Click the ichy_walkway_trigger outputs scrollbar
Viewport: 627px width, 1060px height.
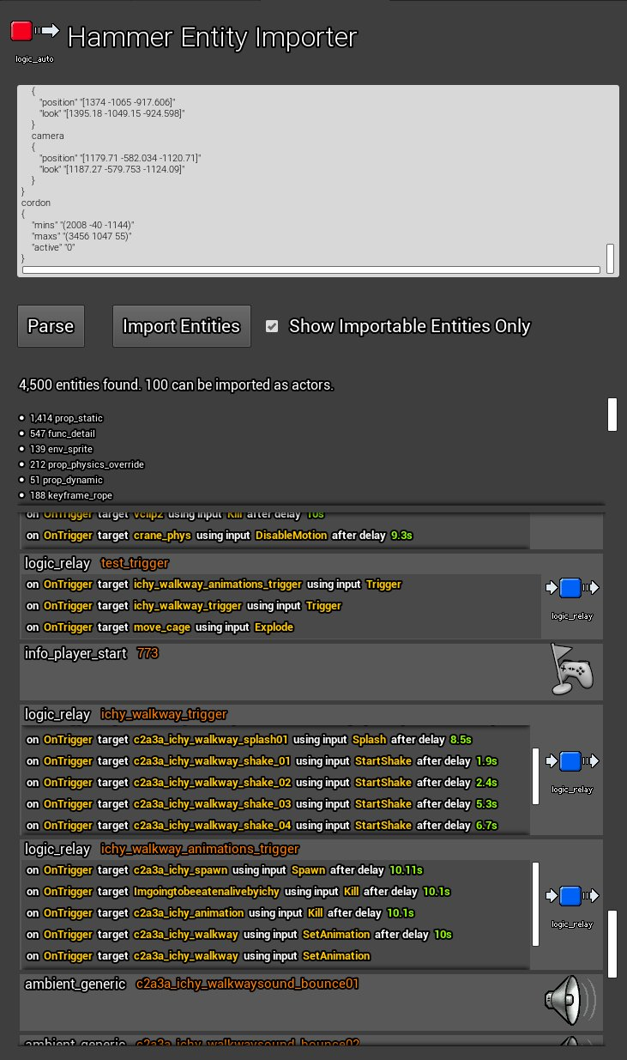[x=535, y=775]
